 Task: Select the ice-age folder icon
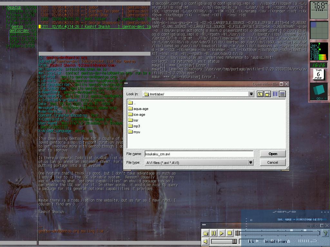coord(130,114)
